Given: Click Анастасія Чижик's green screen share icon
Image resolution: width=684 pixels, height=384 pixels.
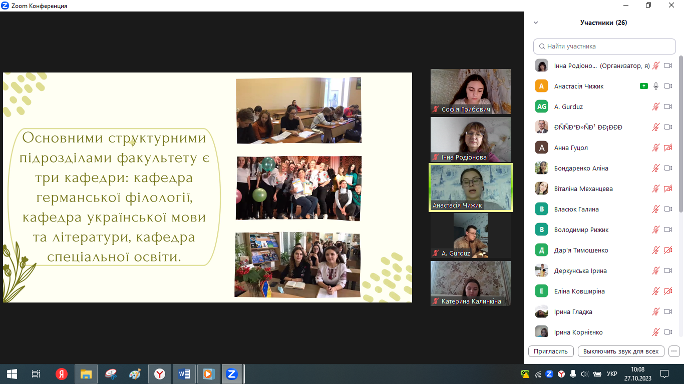Looking at the screenshot, I should point(644,86).
